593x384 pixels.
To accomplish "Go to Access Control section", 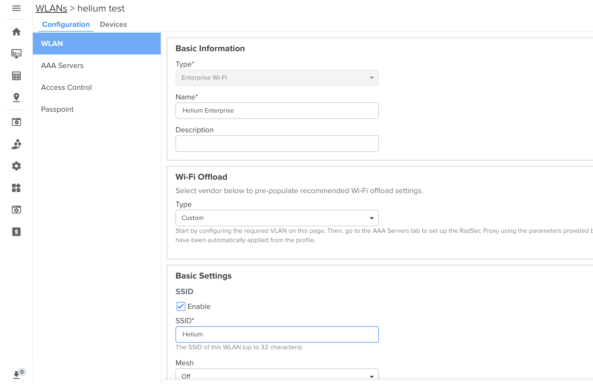I will point(66,87).
